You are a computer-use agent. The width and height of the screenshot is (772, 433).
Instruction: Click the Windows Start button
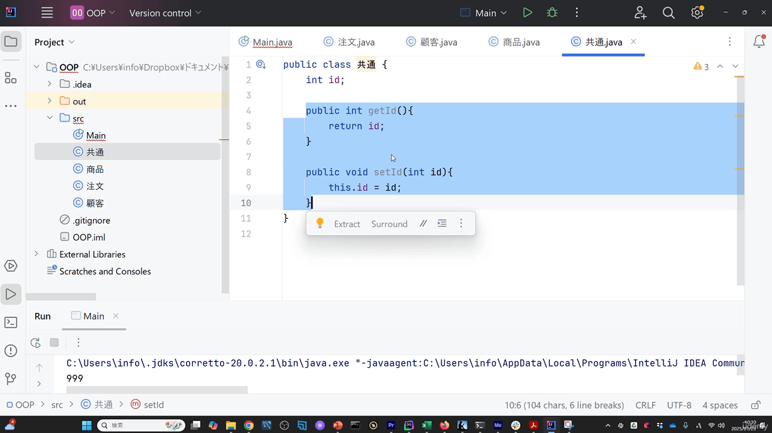(86, 425)
